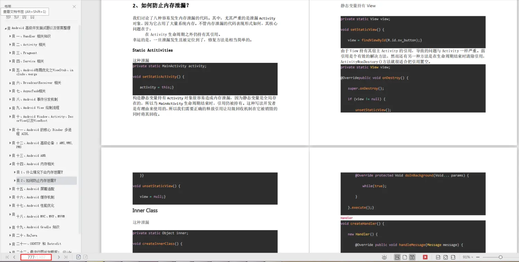Expand 七、AsyncTask相关 bookmark
This screenshot has width=519, height=262.
pyautogui.click(x=10, y=91)
